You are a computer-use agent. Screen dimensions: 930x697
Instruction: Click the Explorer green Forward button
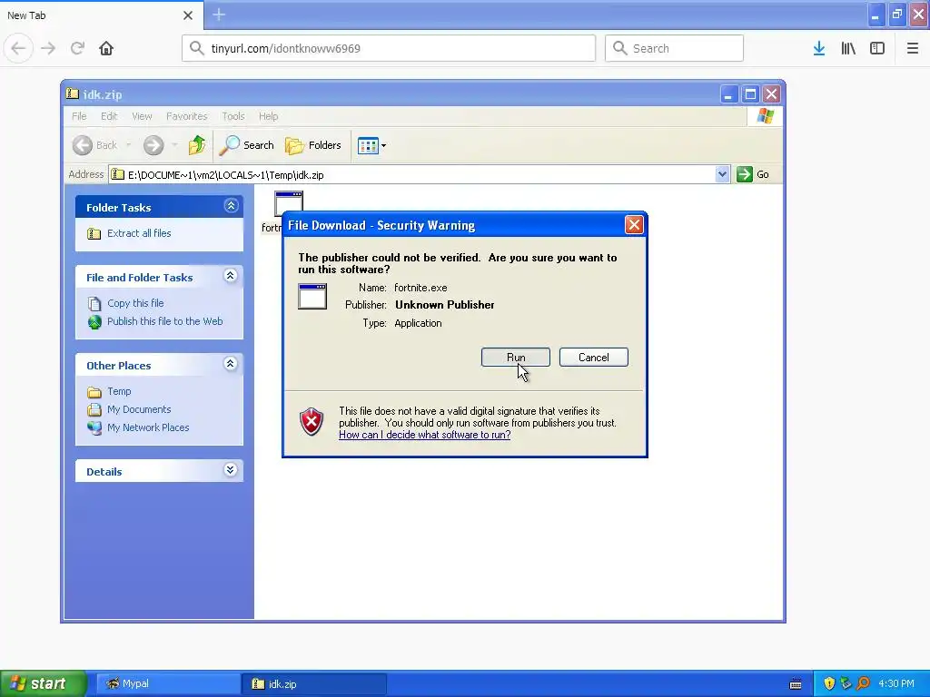tap(153, 145)
